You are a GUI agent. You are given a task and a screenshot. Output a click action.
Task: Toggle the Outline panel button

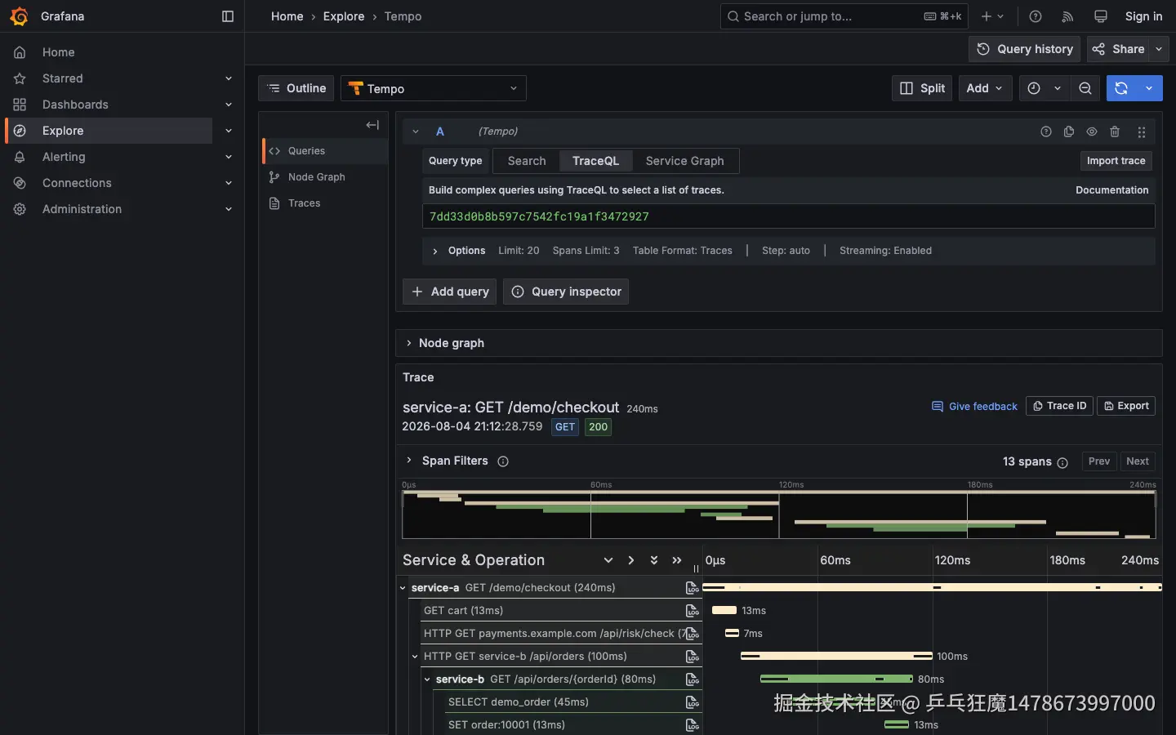[x=296, y=88]
